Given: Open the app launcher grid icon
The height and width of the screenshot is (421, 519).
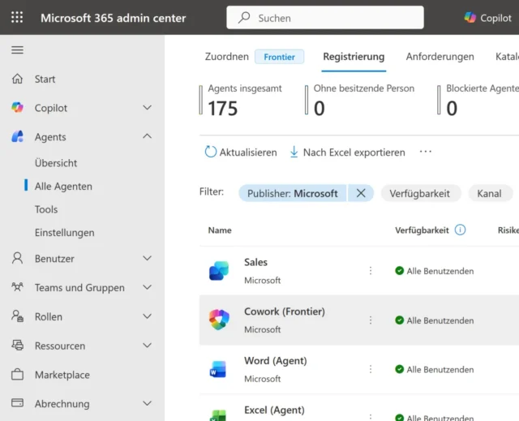Looking at the screenshot, I should click(17, 17).
